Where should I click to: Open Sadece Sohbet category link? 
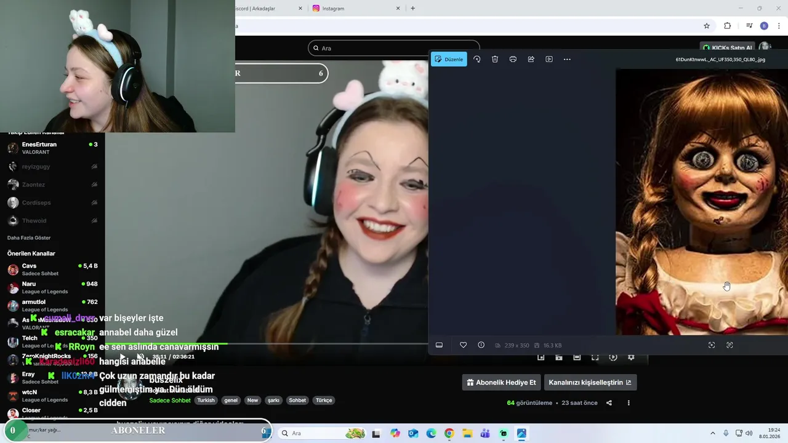(170, 400)
